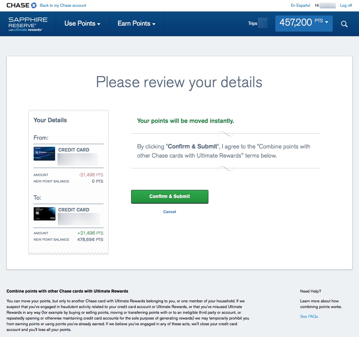This screenshot has width=359, height=337.
Task: Expand the Use Points menu
Action: (82, 23)
